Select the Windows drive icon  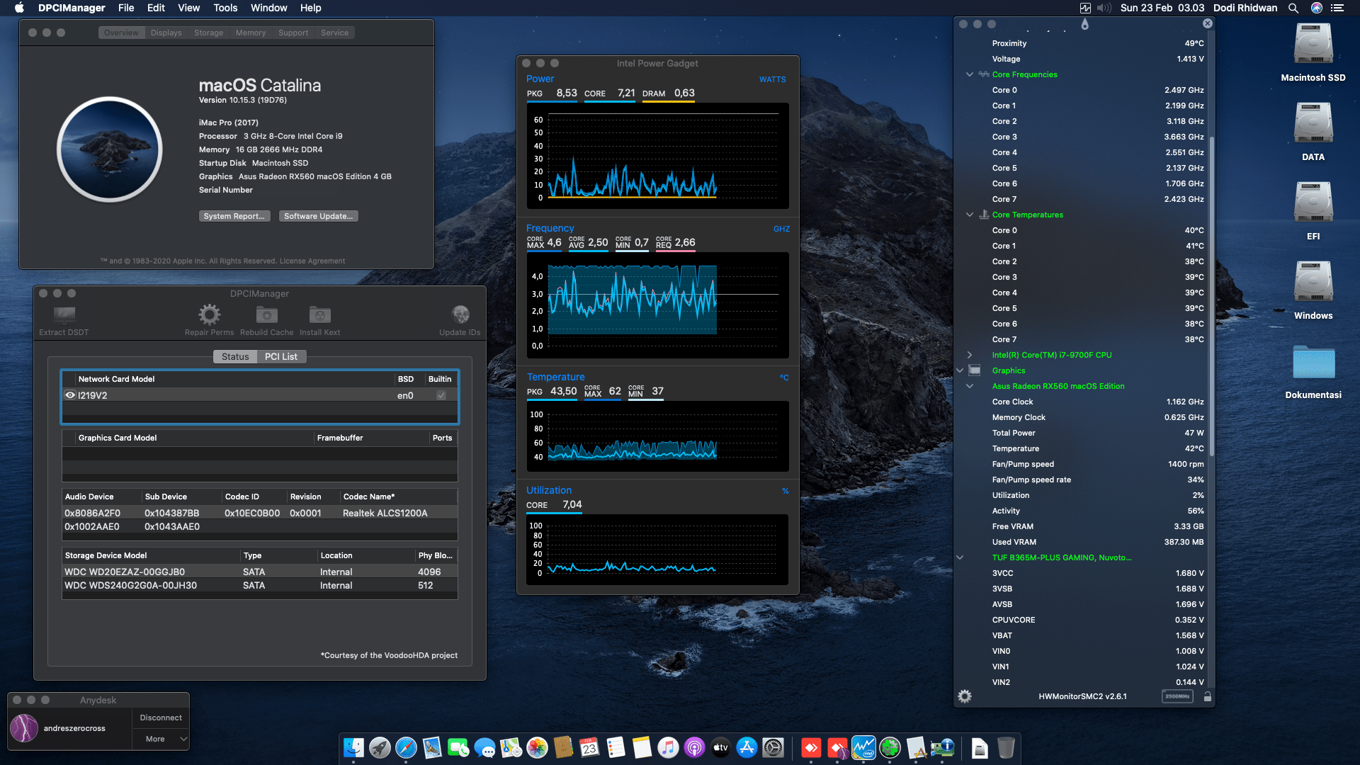[x=1313, y=282]
